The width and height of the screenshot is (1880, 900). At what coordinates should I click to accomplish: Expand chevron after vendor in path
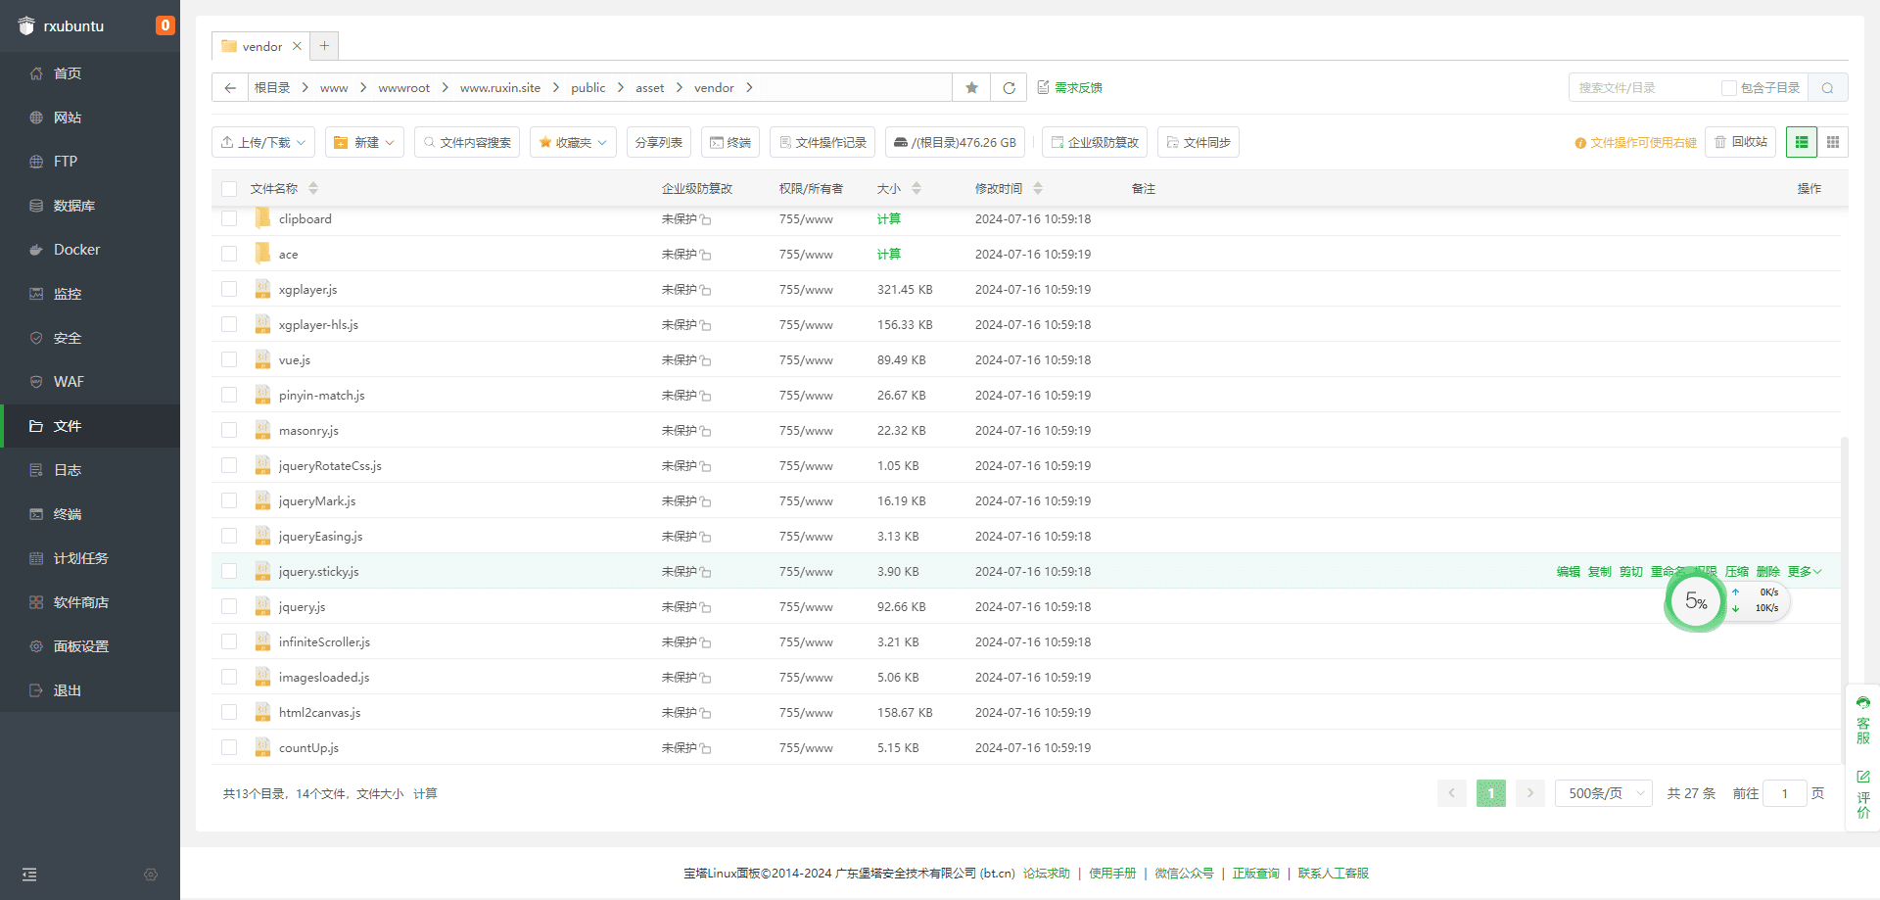(749, 87)
